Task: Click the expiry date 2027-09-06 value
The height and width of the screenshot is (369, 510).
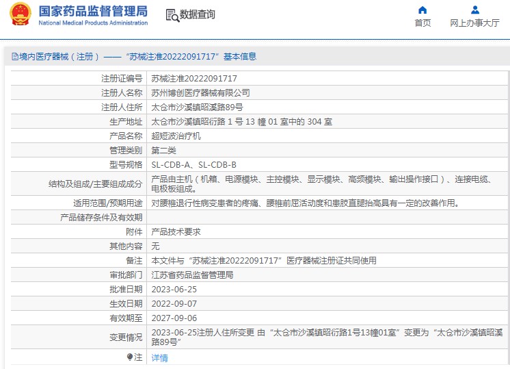Action: coord(174,318)
